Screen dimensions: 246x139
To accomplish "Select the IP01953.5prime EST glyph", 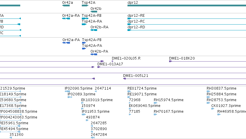I will pyautogui.click(x=84, y=114).
